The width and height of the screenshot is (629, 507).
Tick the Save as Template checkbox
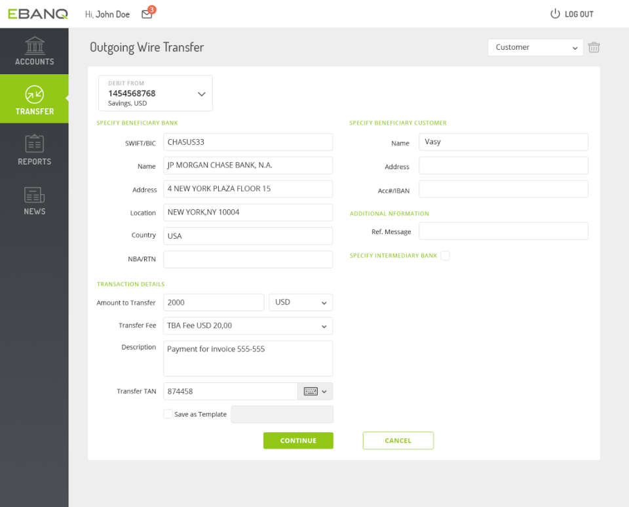(168, 414)
